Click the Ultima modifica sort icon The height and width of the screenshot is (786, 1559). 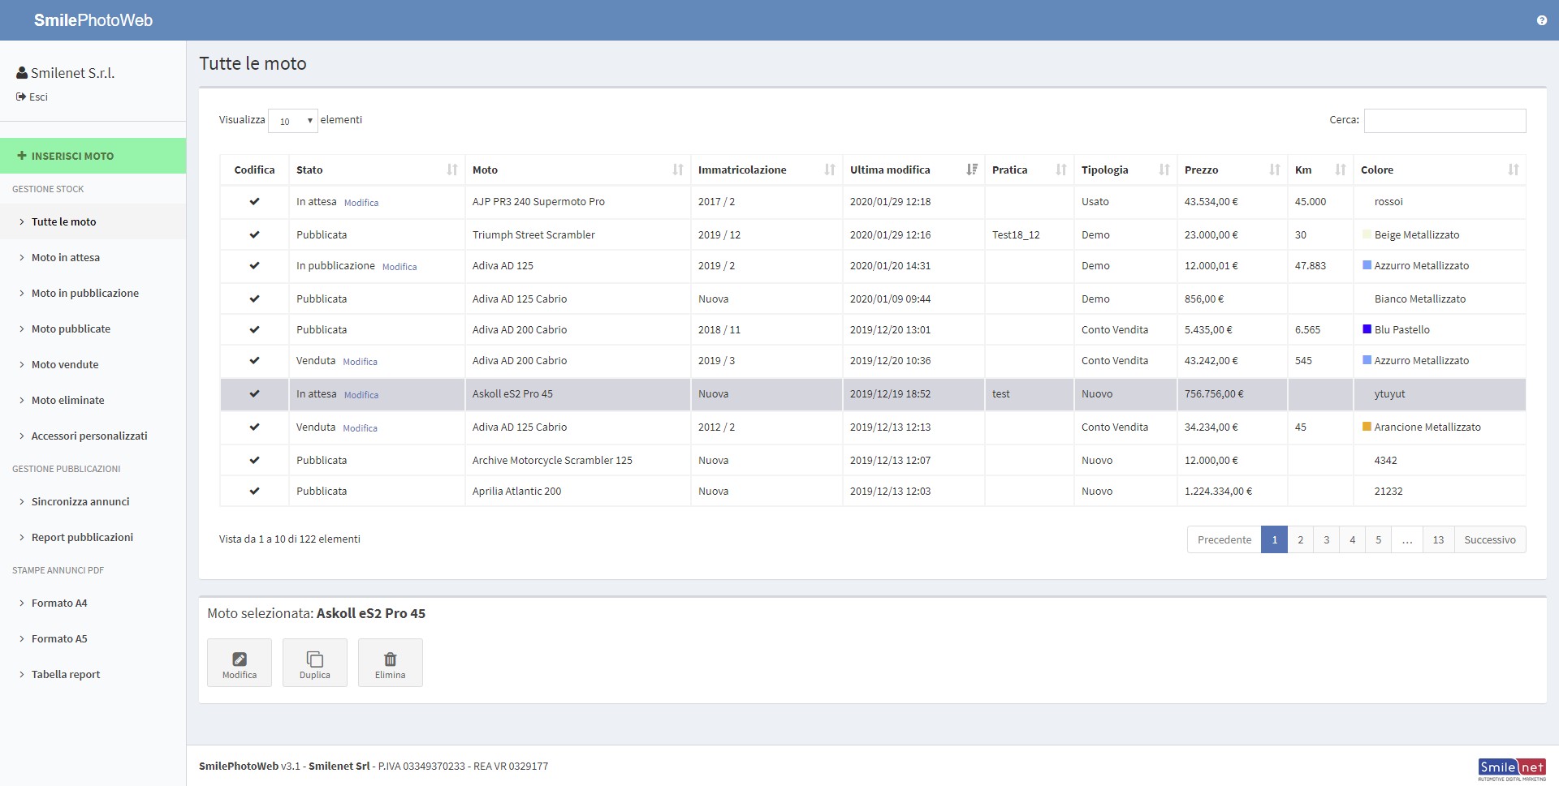pos(972,170)
